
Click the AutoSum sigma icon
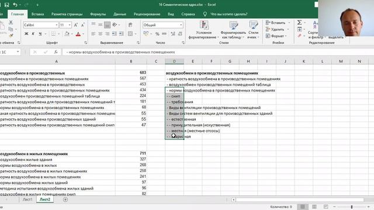pyautogui.click(x=299, y=22)
